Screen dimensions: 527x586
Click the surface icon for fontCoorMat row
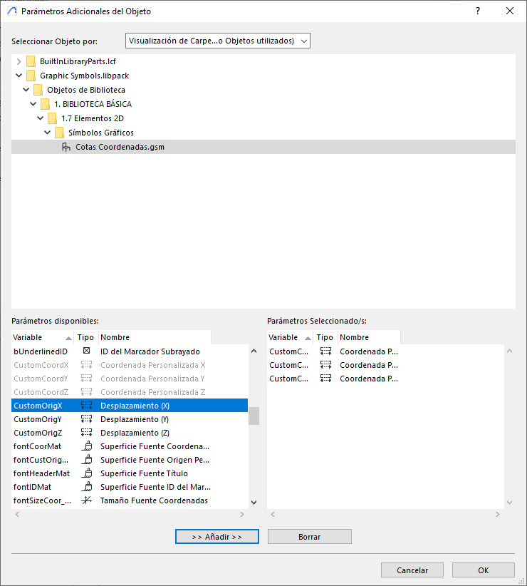point(86,446)
